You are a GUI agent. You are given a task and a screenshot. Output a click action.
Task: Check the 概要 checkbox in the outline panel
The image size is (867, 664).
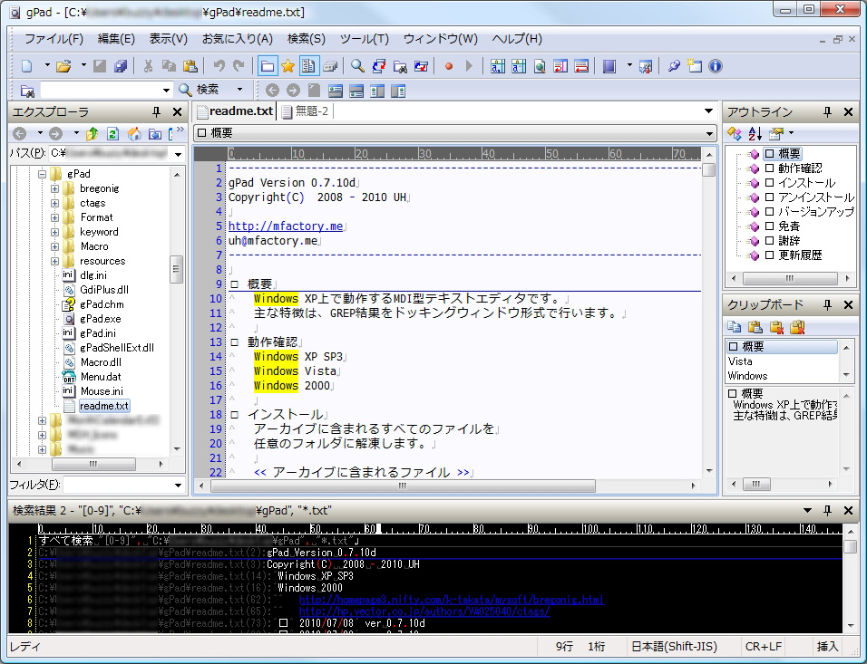click(768, 153)
